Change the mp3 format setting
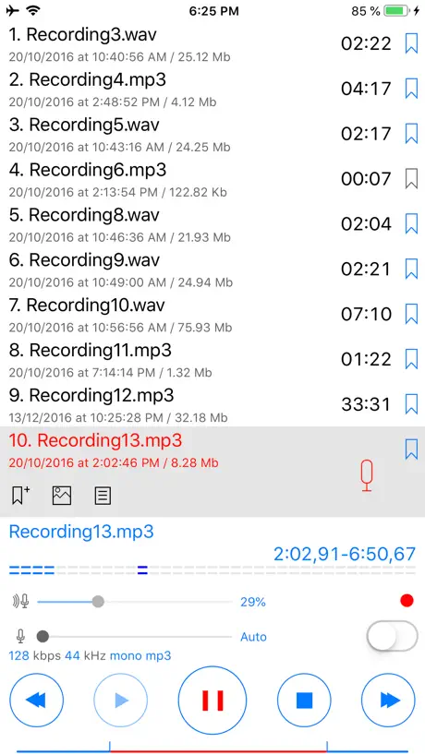The image size is (425, 755). point(159,656)
